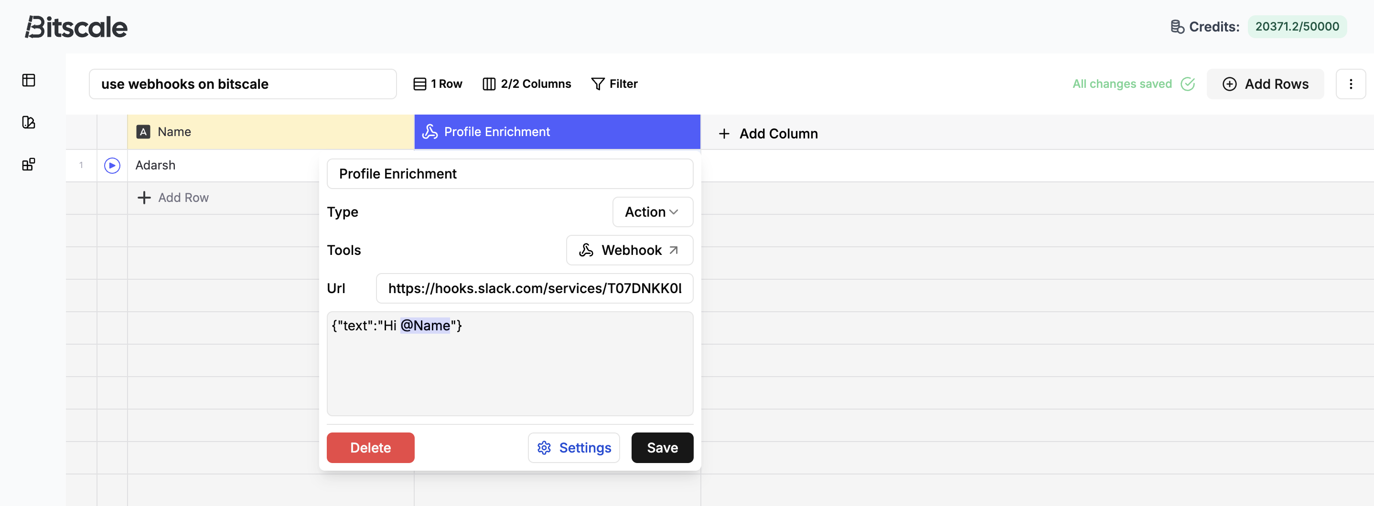Open the three-dot more options menu

[x=1351, y=84]
